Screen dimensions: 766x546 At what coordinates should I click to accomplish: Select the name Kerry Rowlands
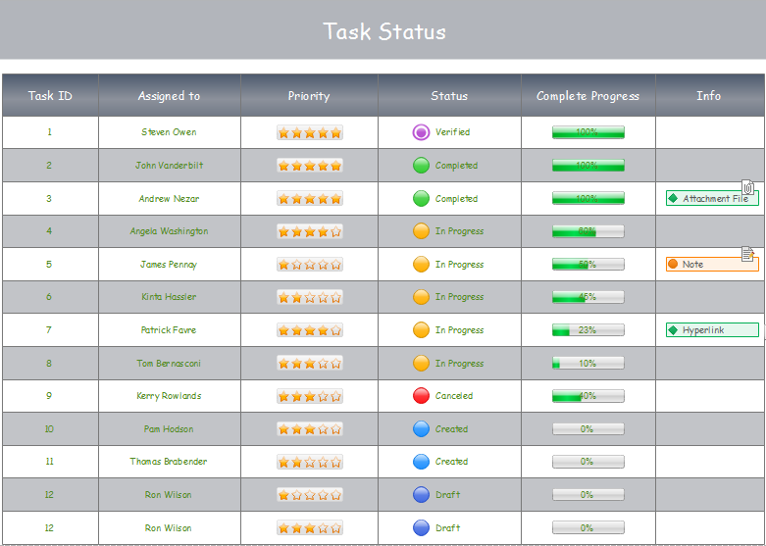169,396
